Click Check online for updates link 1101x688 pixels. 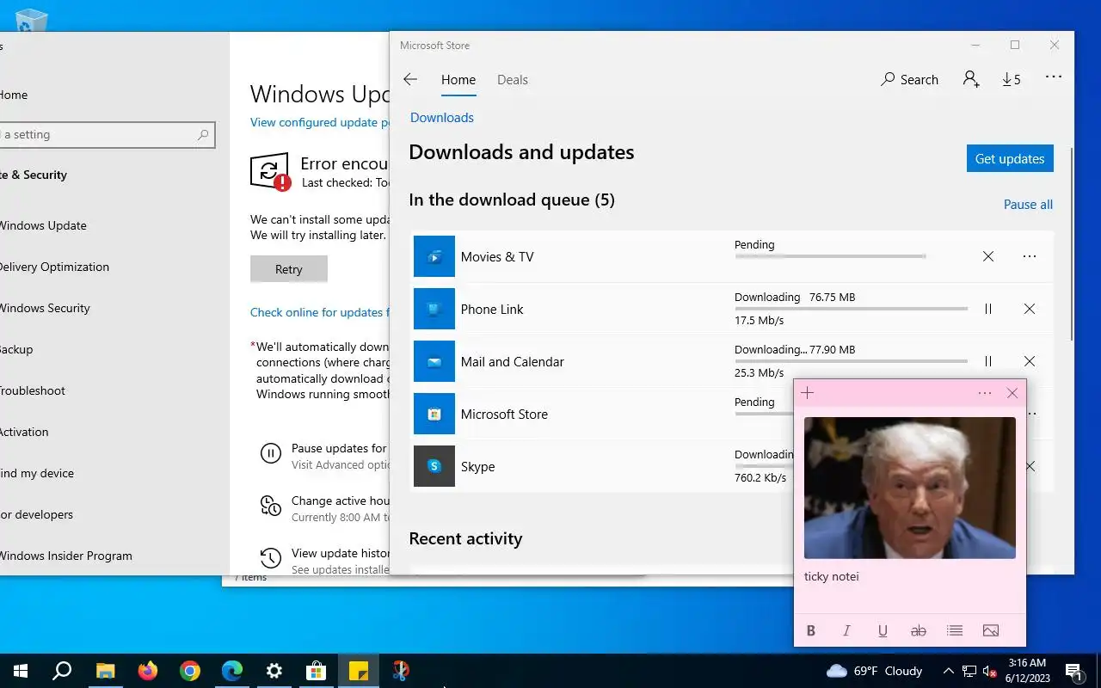[x=319, y=312]
